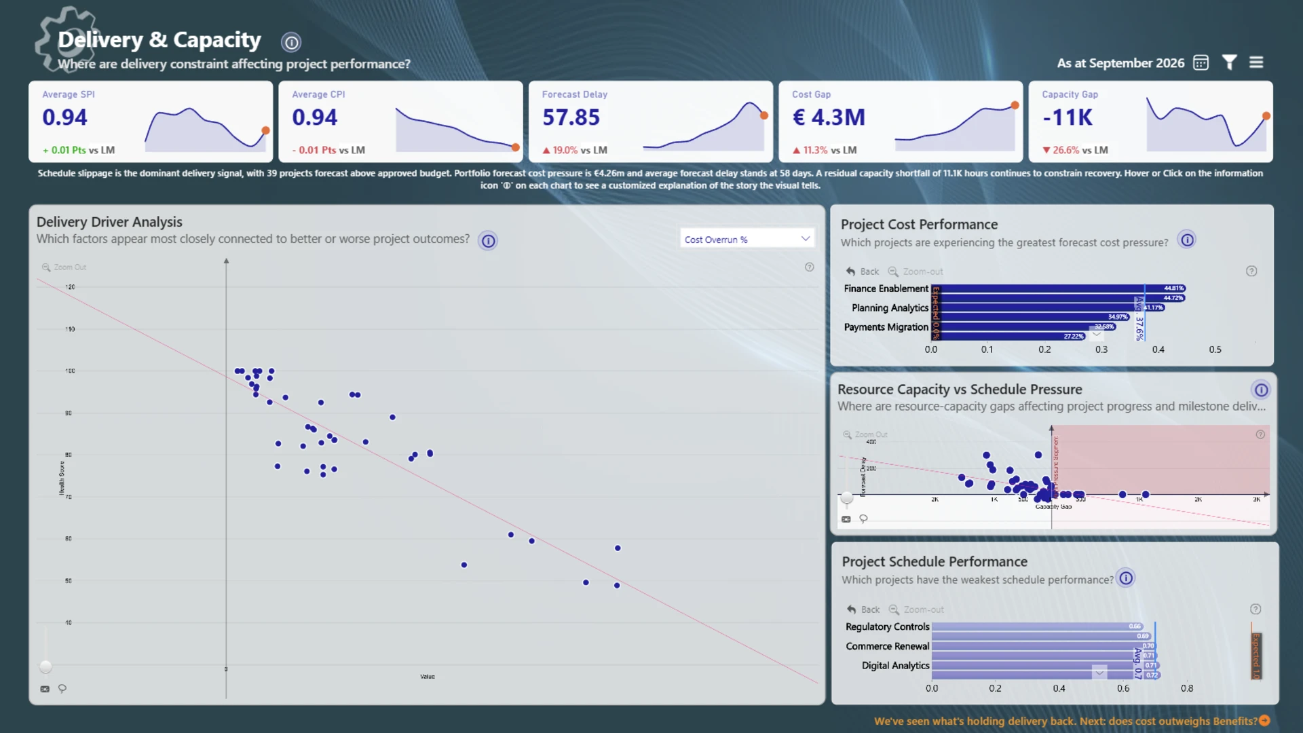Click the focus frame icon in Resource Capacity chart
The width and height of the screenshot is (1303, 733).
point(846,519)
